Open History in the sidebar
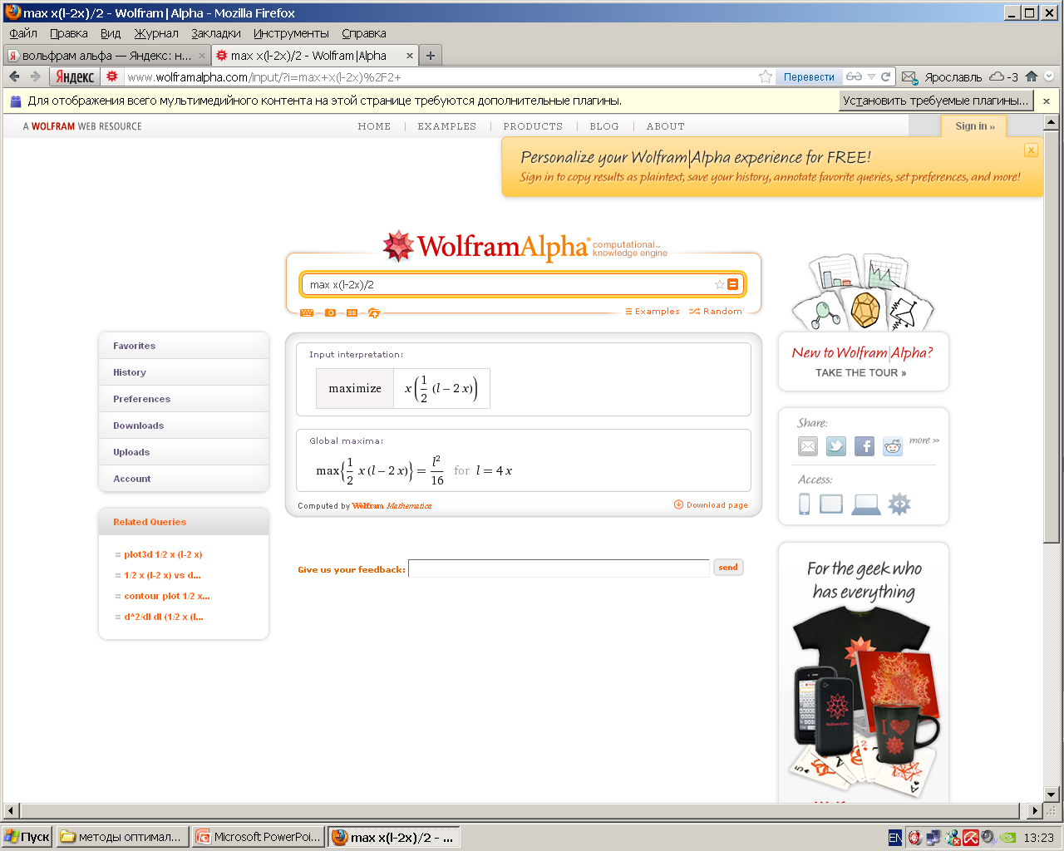Image resolution: width=1064 pixels, height=851 pixels. [x=184, y=372]
